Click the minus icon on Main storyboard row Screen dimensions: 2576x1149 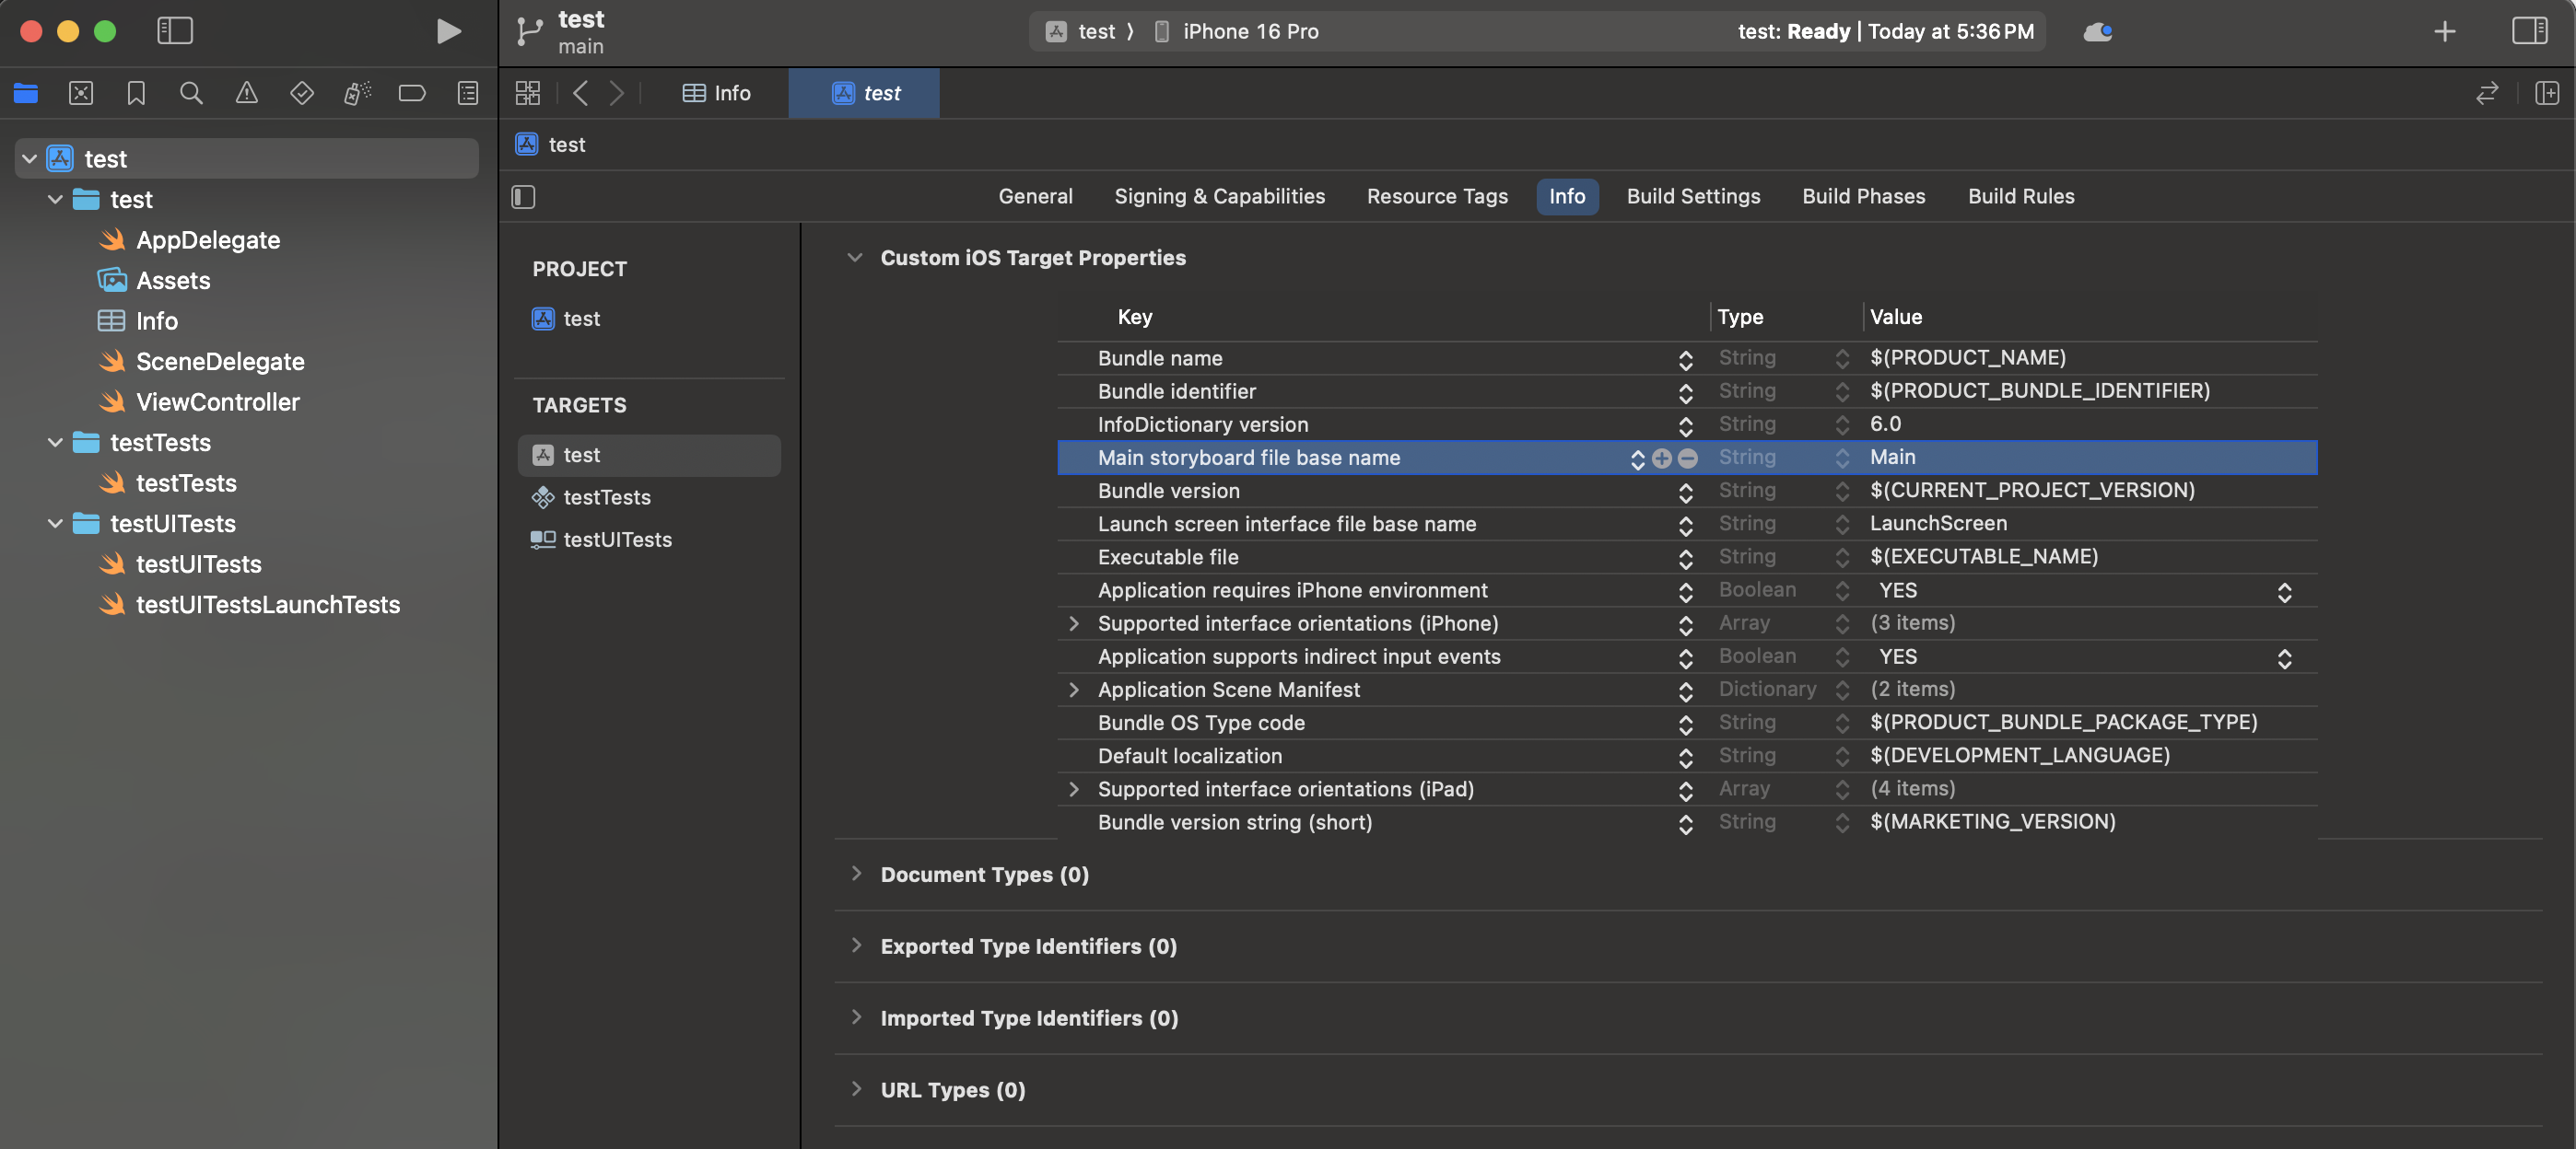1688,458
